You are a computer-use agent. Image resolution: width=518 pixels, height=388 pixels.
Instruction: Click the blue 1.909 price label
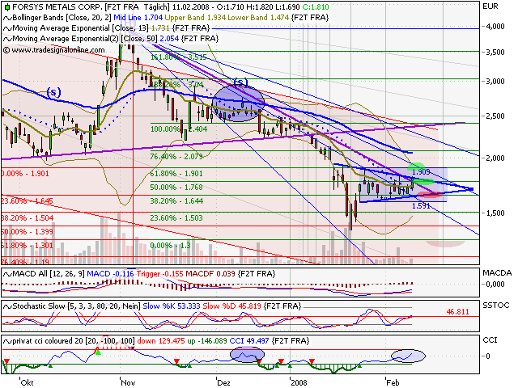[x=421, y=172]
